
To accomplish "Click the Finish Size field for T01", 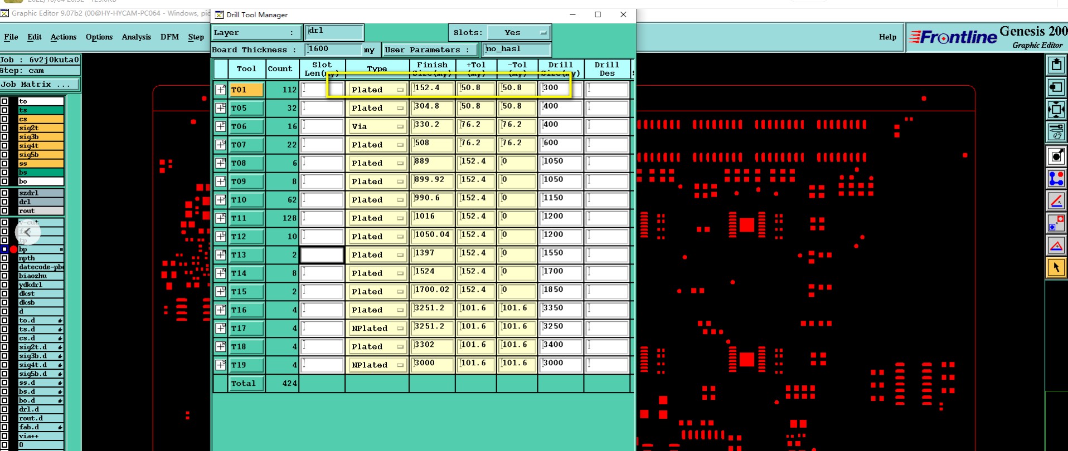I will 433,89.
